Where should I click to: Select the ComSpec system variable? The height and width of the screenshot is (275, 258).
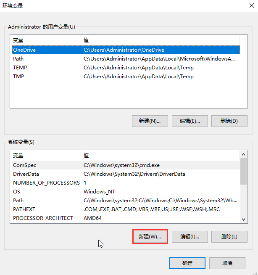point(126,165)
